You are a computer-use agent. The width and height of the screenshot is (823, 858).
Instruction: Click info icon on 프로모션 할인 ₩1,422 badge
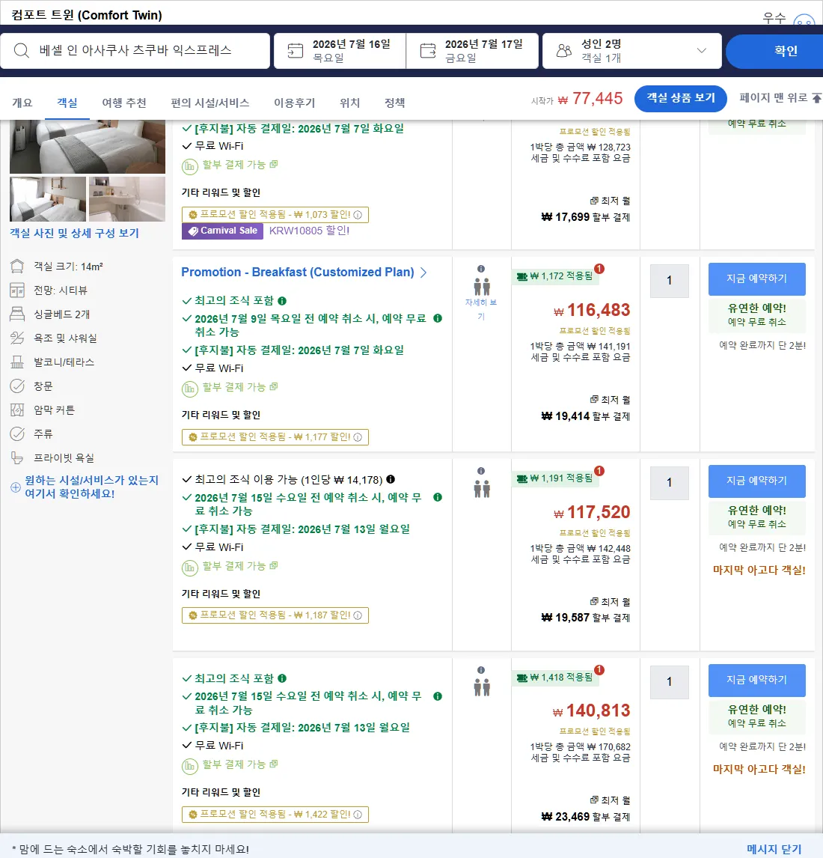[358, 815]
